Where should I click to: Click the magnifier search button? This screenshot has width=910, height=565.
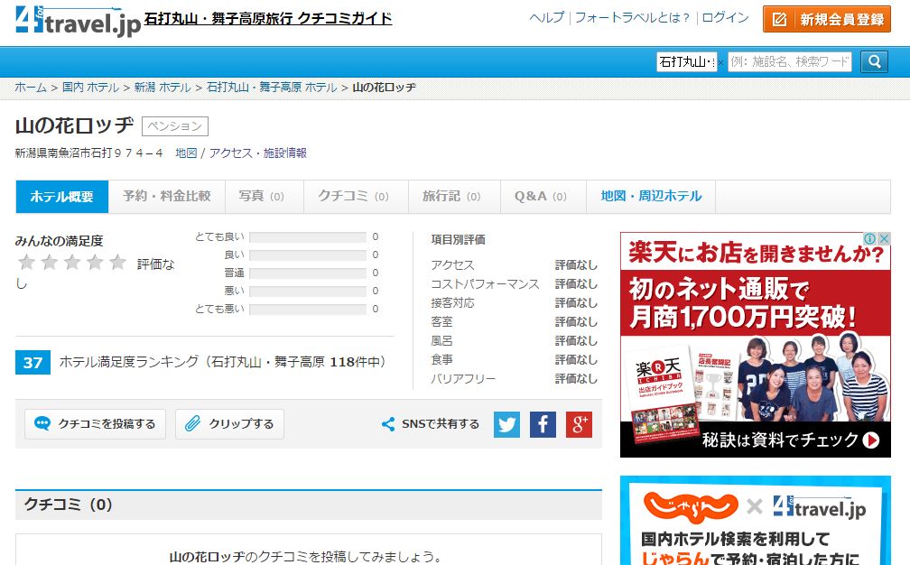[x=874, y=61]
